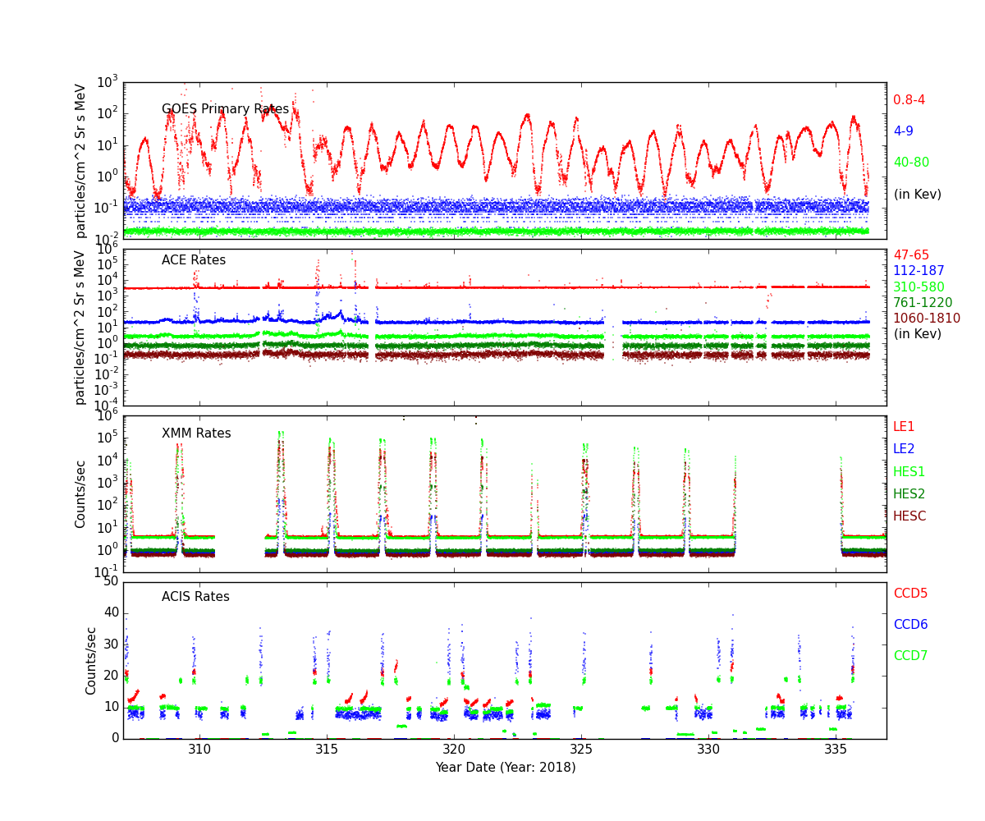Click the XMM Rates panel title
This screenshot has height=821, width=985.
pyautogui.click(x=196, y=433)
